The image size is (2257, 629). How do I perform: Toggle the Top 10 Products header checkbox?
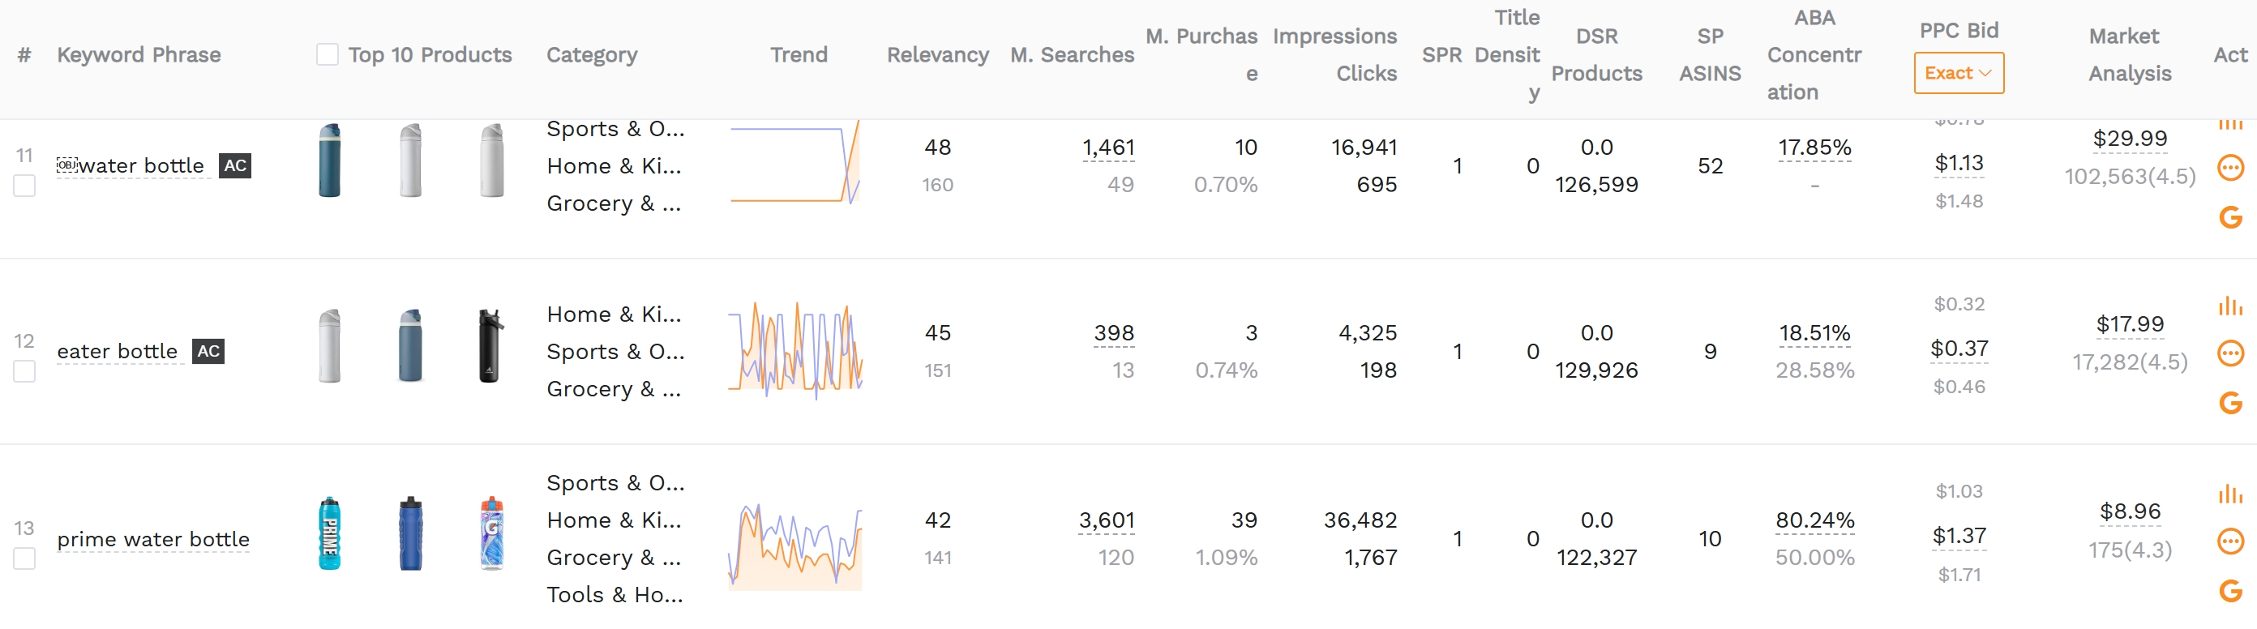326,53
